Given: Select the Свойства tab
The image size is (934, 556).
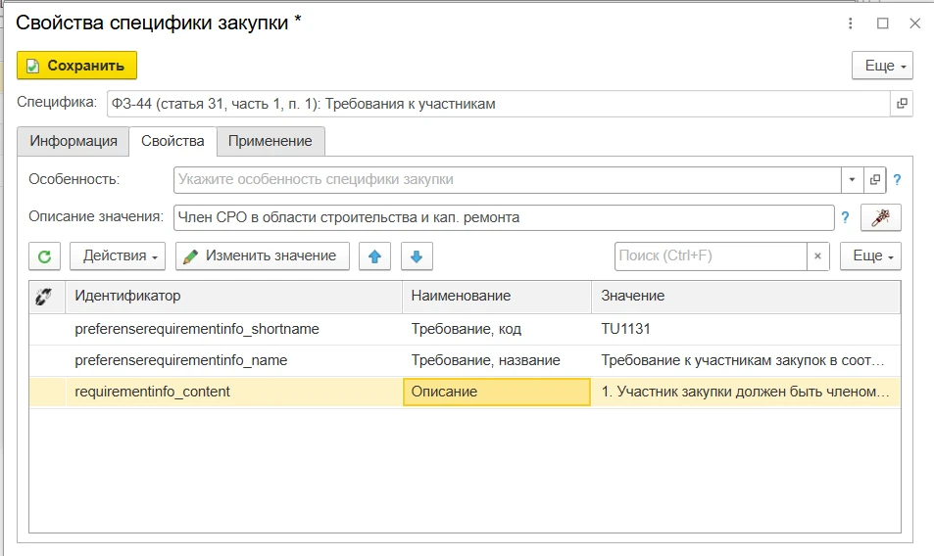Looking at the screenshot, I should (172, 142).
